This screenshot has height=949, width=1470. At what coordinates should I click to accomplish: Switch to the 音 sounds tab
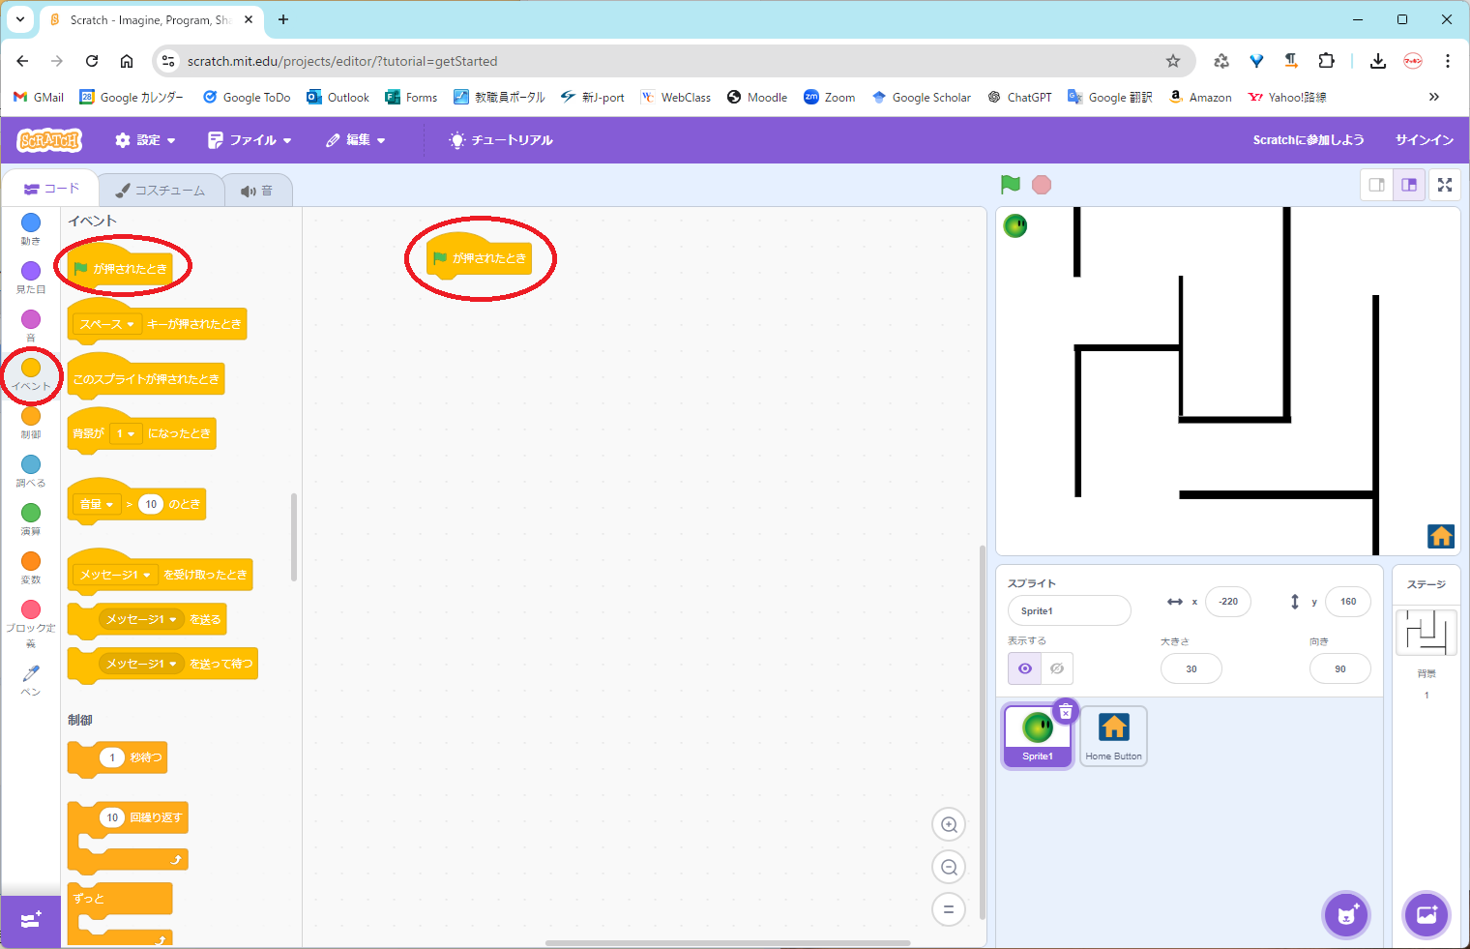[257, 191]
